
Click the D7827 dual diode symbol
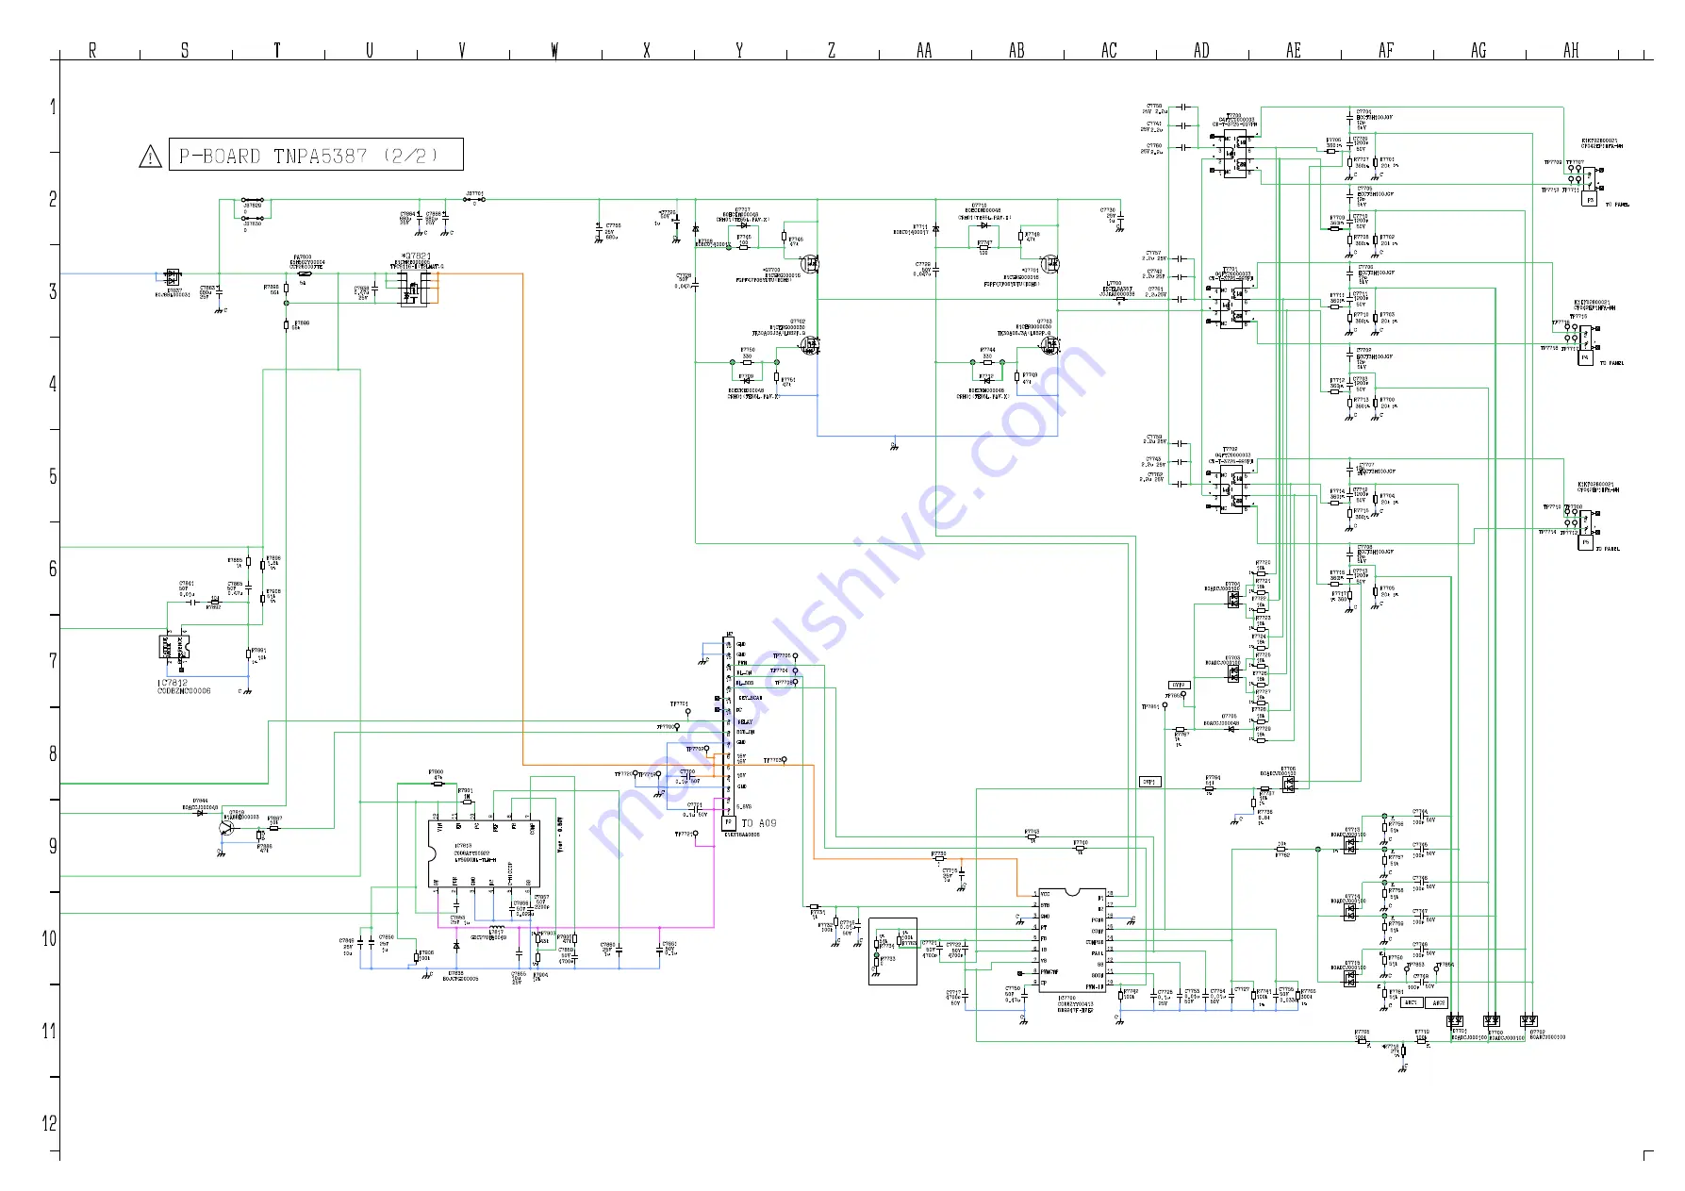pos(173,277)
